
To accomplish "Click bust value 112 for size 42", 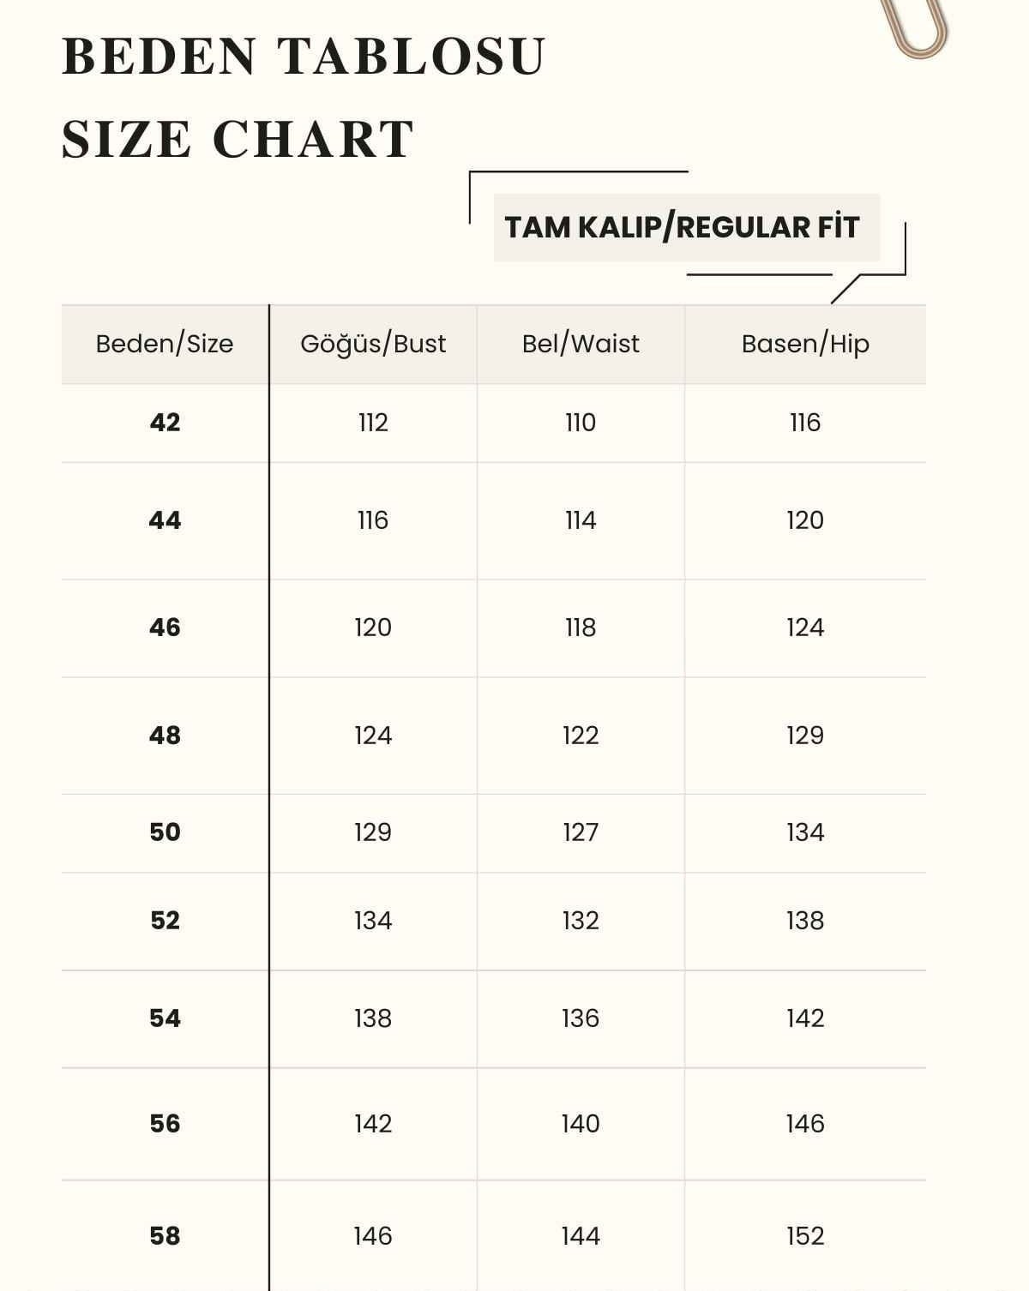I will [373, 423].
